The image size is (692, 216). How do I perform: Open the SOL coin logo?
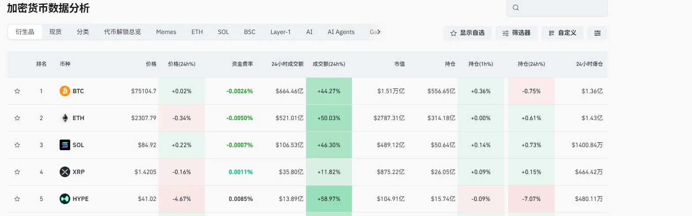coord(65,145)
